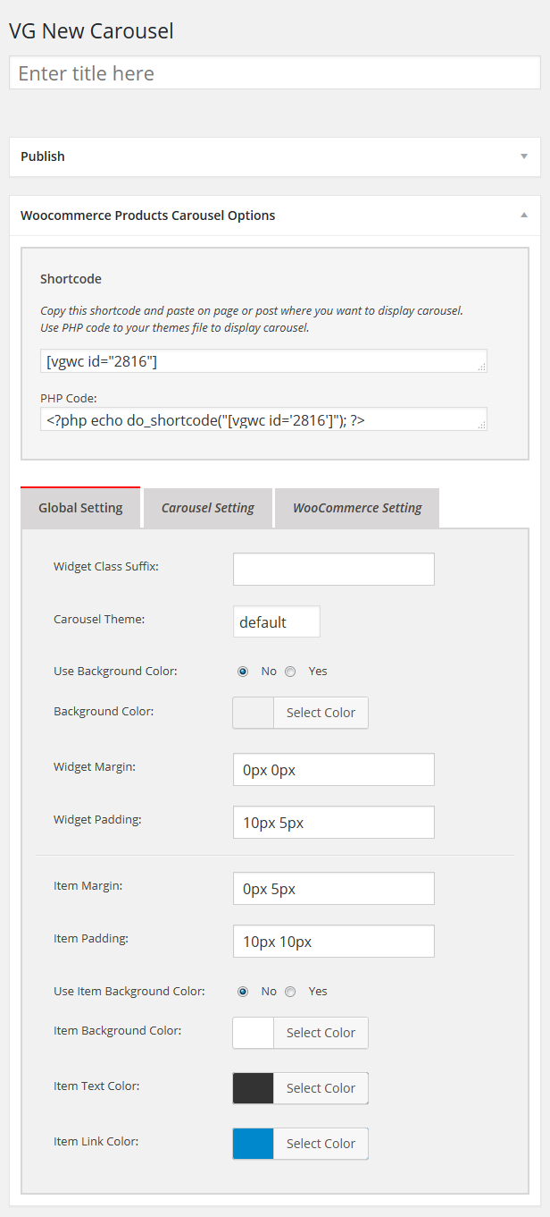Click the shortcode text box

coord(262,361)
